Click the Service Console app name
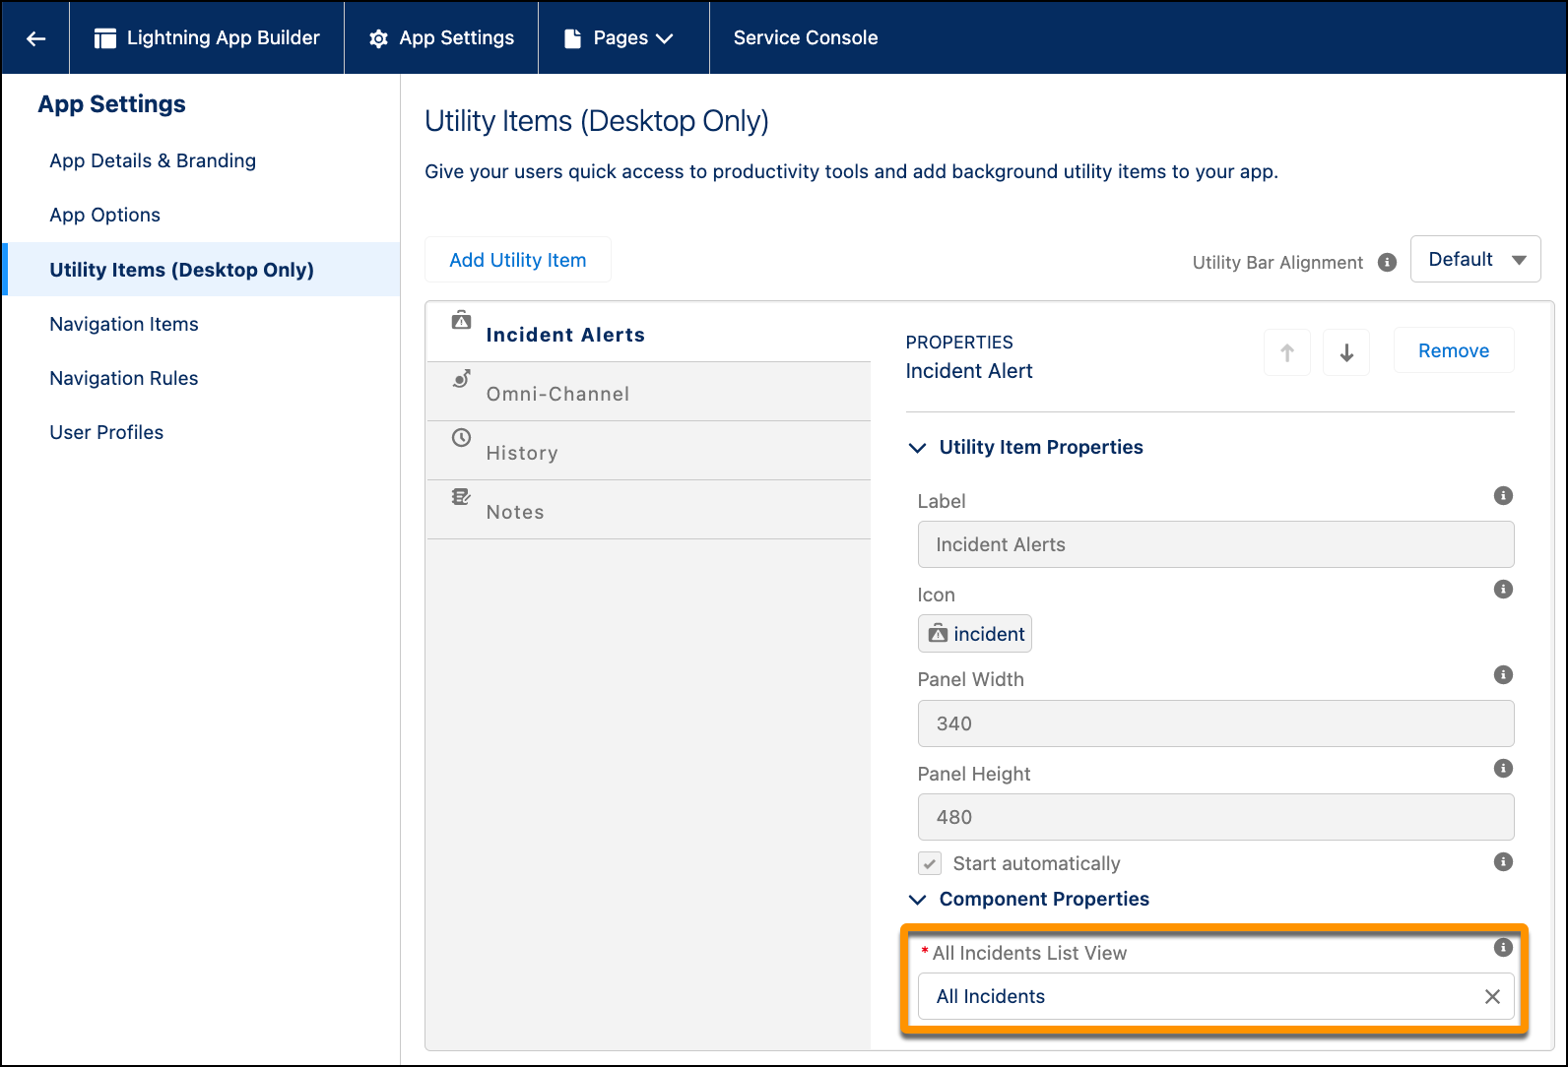The width and height of the screenshot is (1568, 1067). pyautogui.click(x=806, y=38)
